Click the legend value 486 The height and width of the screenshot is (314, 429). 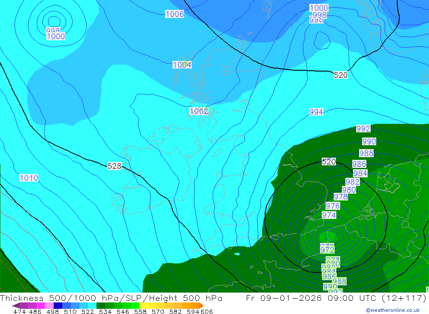(x=35, y=311)
